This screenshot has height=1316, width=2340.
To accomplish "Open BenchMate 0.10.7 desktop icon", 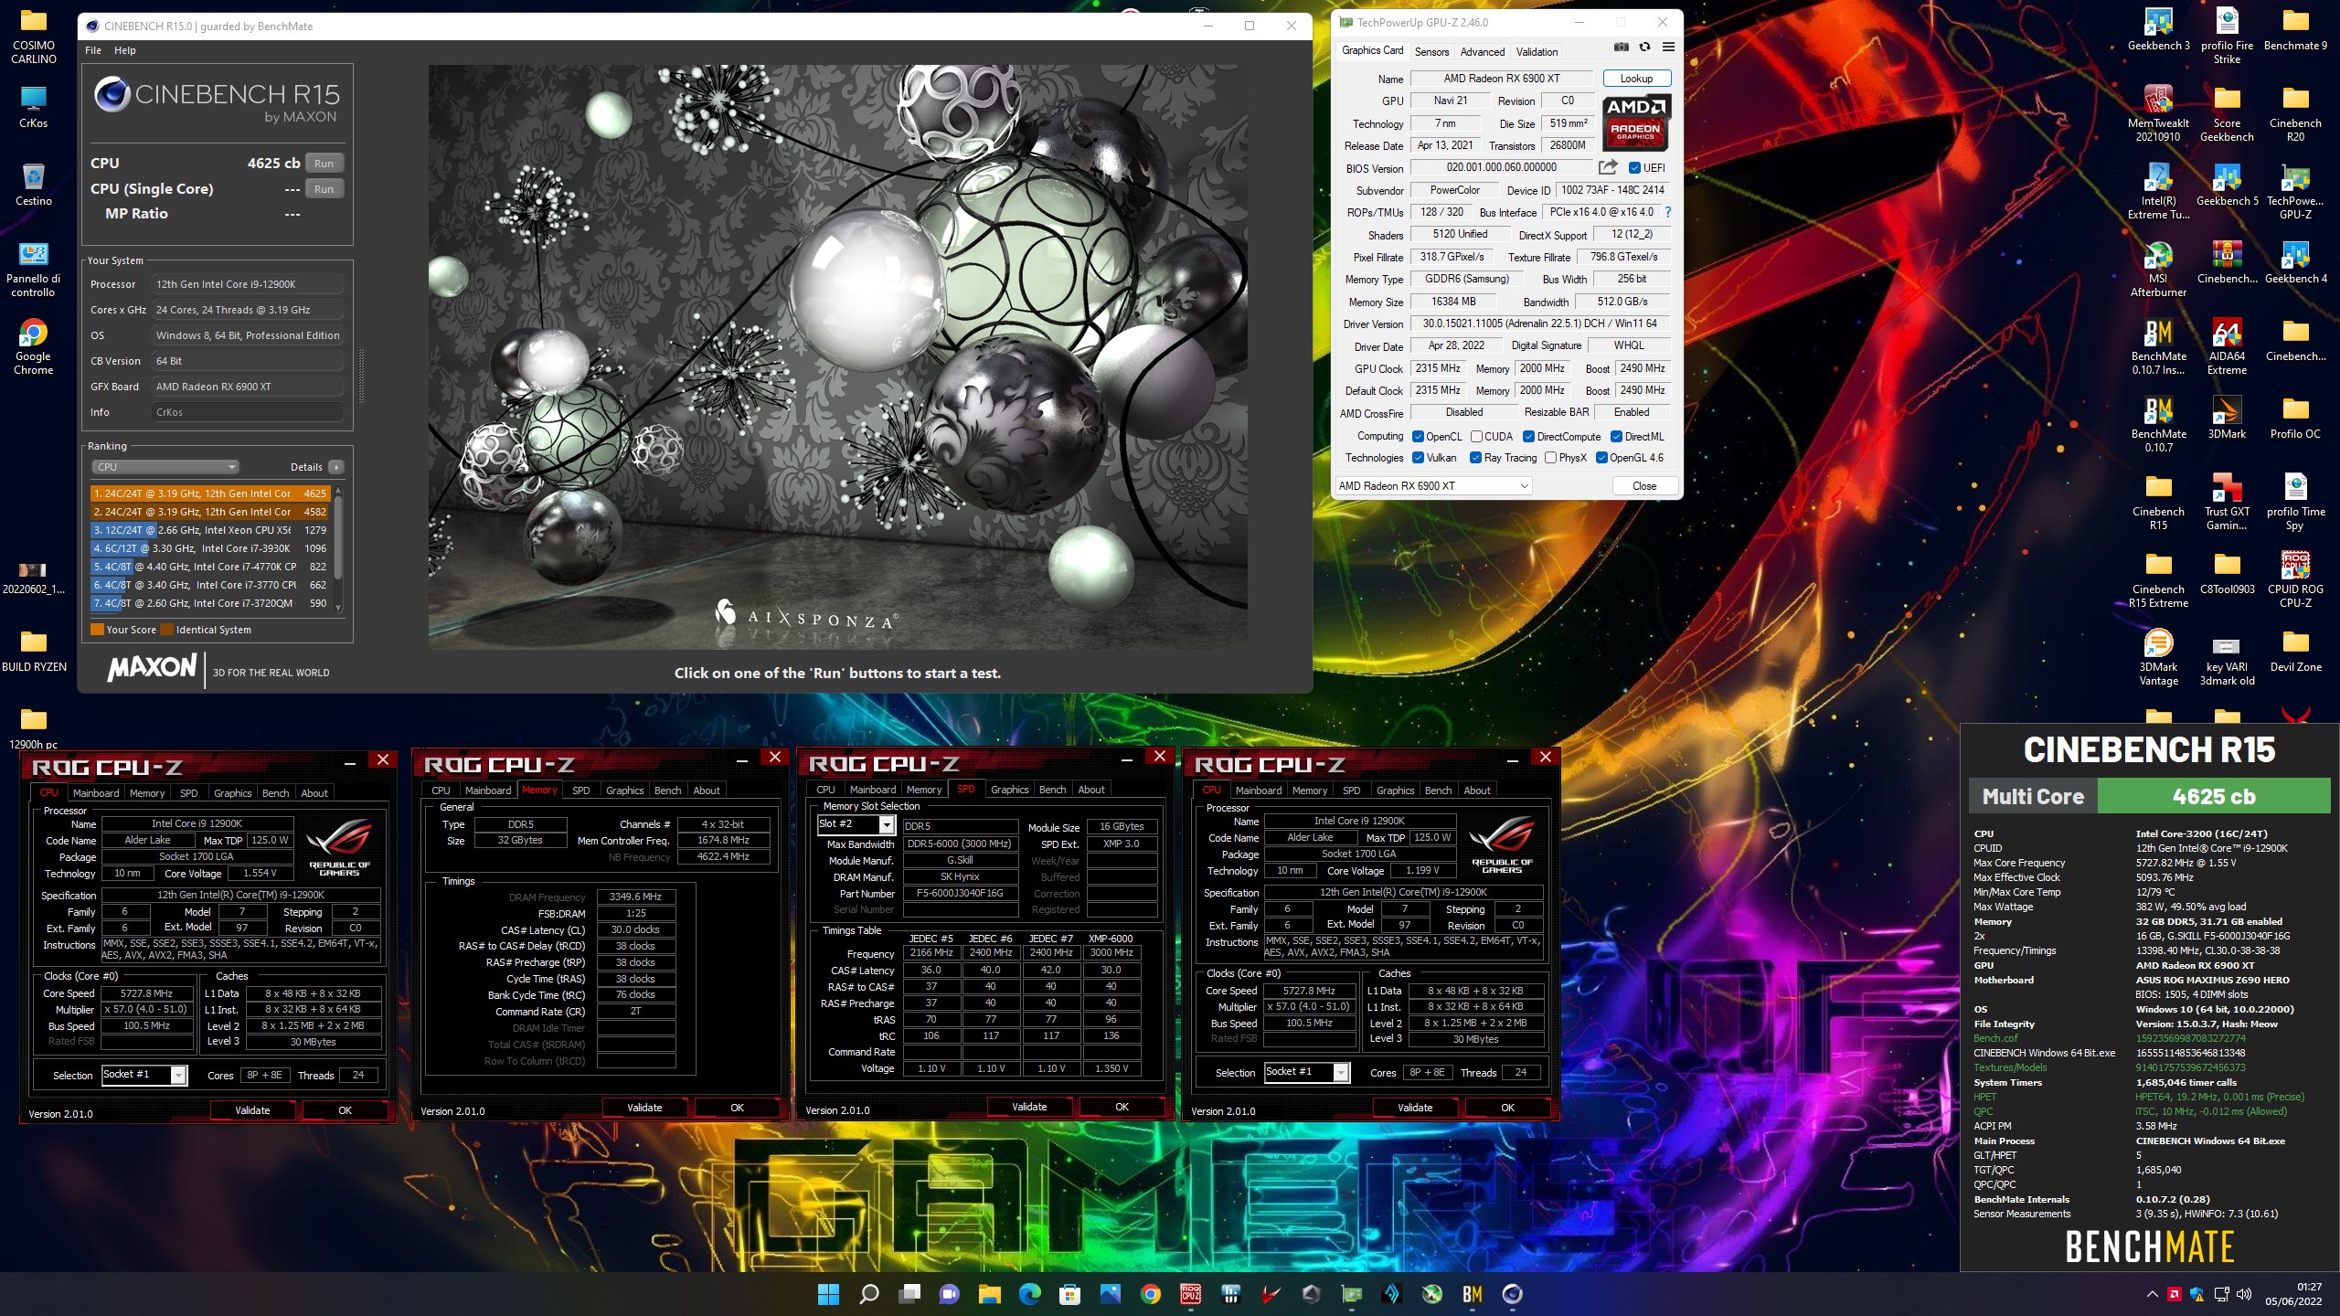I will pyautogui.click(x=2158, y=424).
